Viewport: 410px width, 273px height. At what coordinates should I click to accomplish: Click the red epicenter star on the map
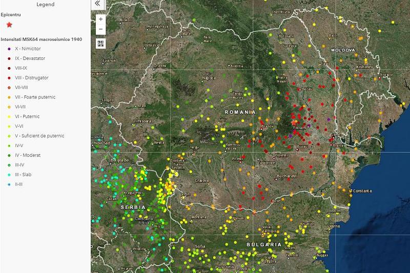[x=294, y=123]
